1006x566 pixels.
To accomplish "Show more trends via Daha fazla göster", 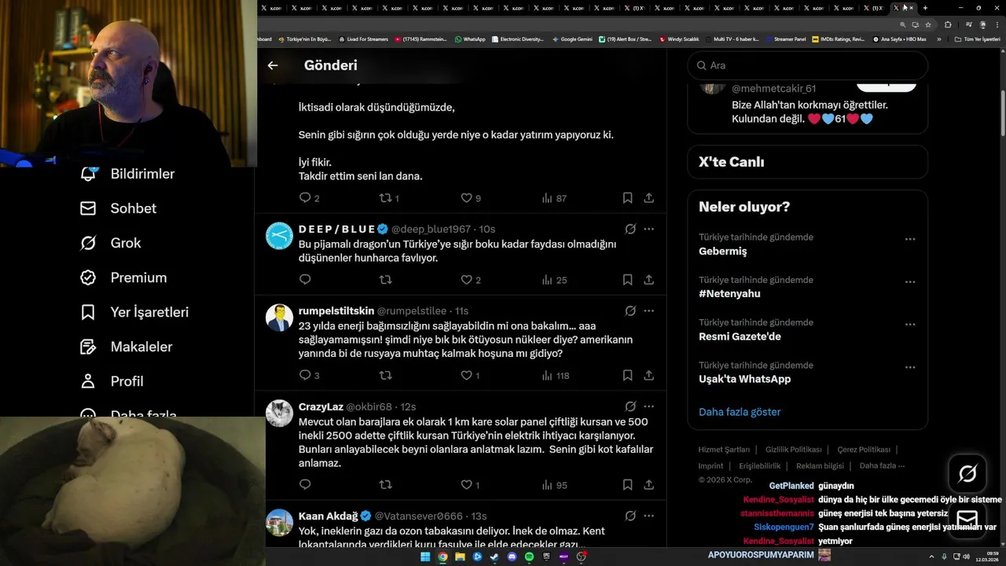I will pyautogui.click(x=740, y=412).
